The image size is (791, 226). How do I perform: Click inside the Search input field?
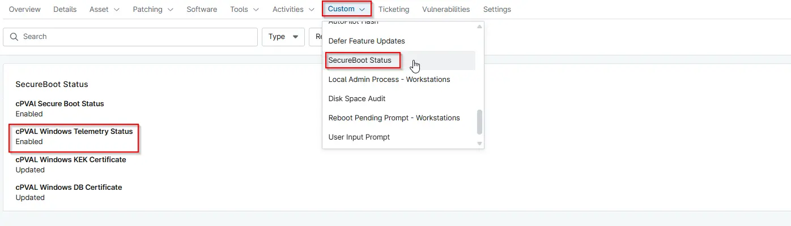[136, 37]
